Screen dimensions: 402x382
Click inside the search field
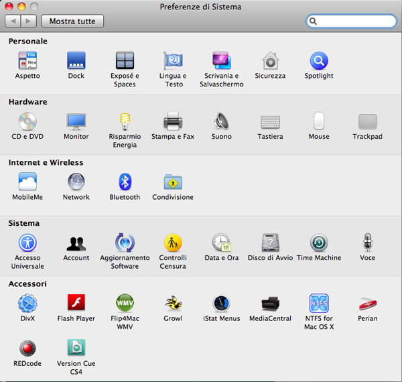click(355, 21)
